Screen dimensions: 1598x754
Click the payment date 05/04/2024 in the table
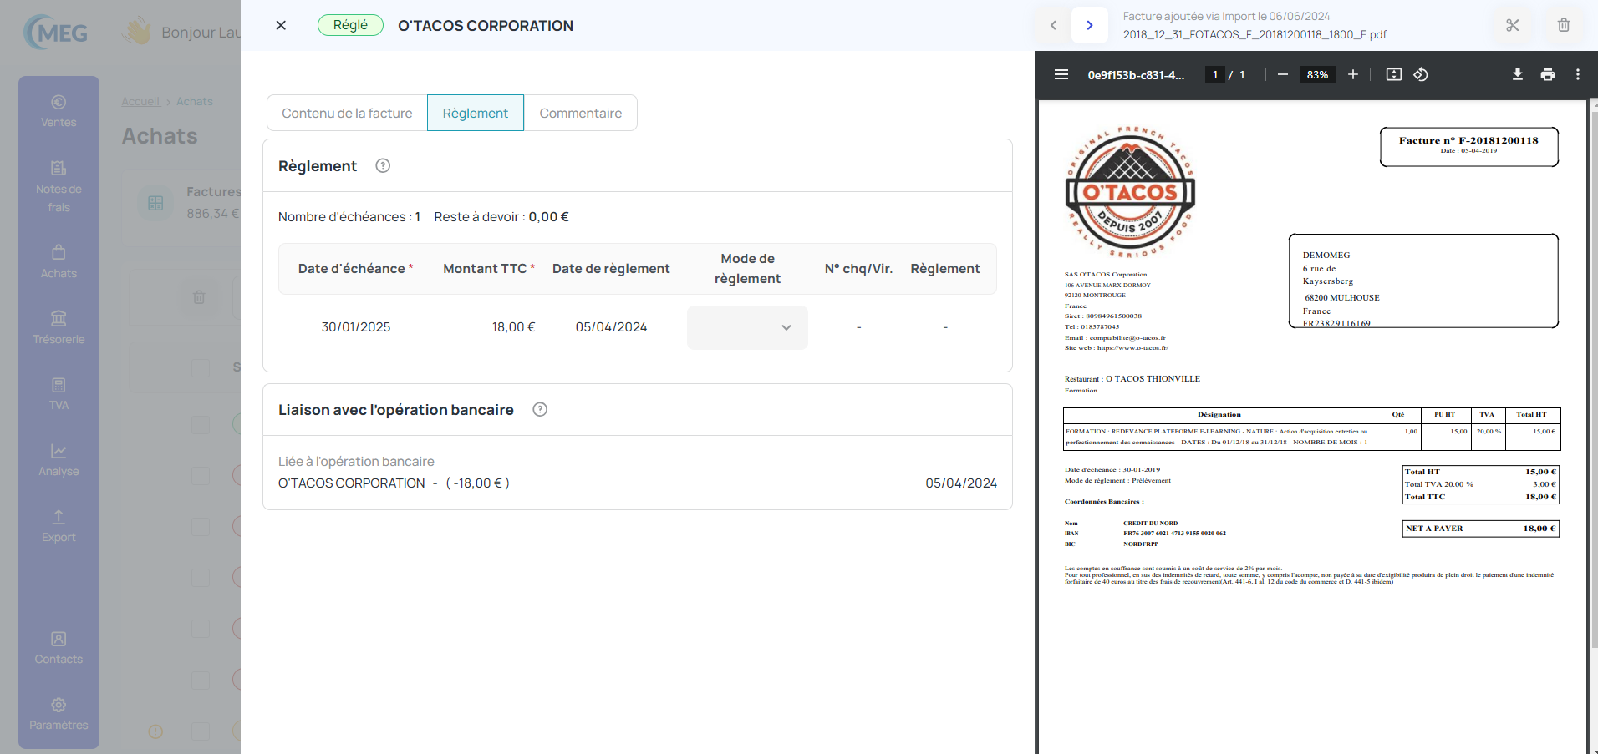[x=611, y=327]
